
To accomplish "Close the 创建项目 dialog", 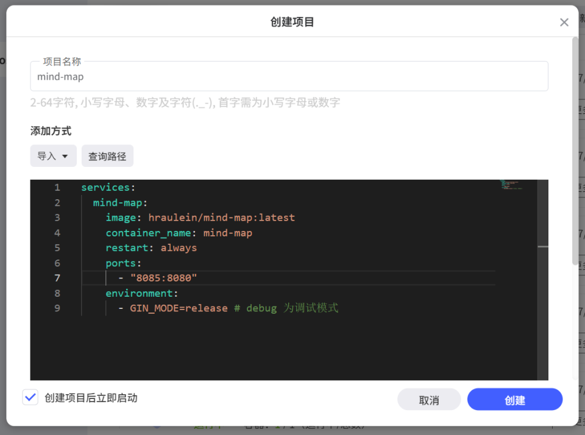I will coord(564,22).
